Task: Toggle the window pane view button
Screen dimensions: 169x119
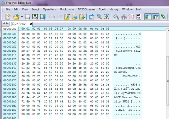Action: [x=148, y=17]
